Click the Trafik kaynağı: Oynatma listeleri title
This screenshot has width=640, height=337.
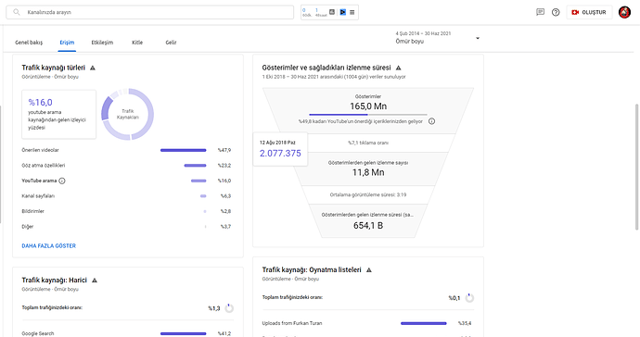click(312, 269)
